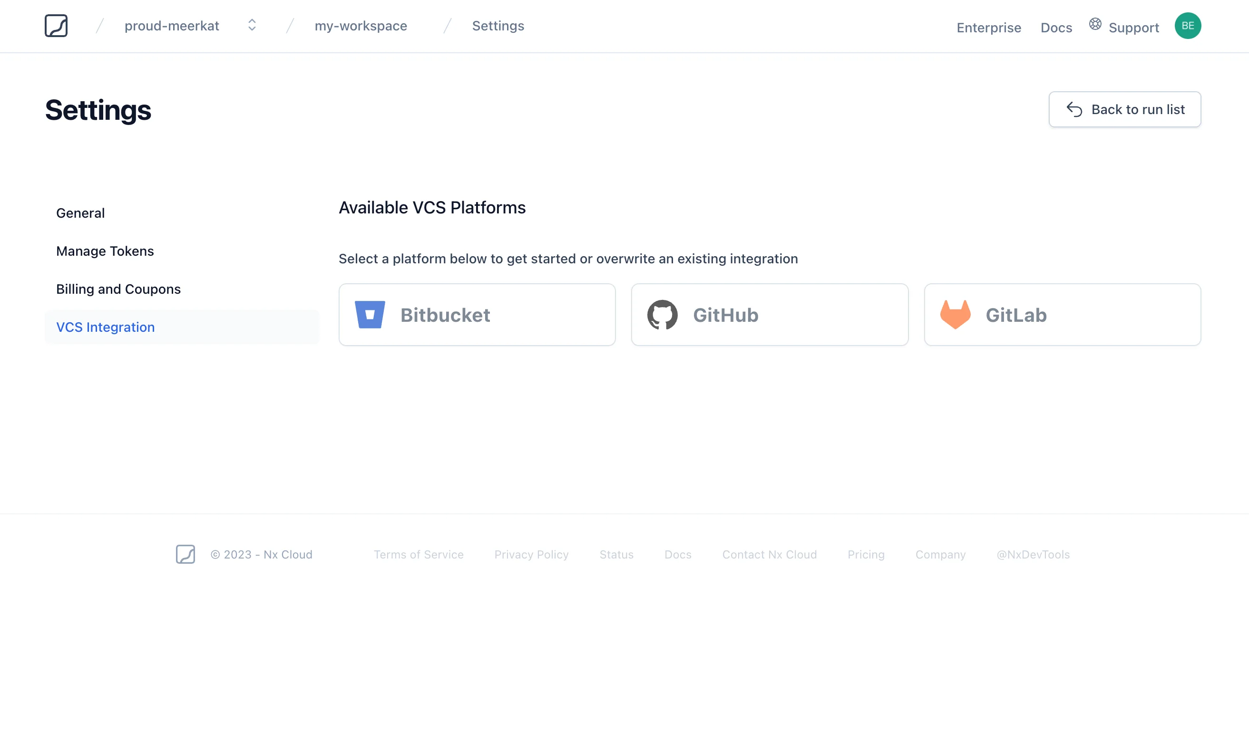Open the Manage Tokens section
Viewport: 1249px width, 751px height.
point(105,250)
